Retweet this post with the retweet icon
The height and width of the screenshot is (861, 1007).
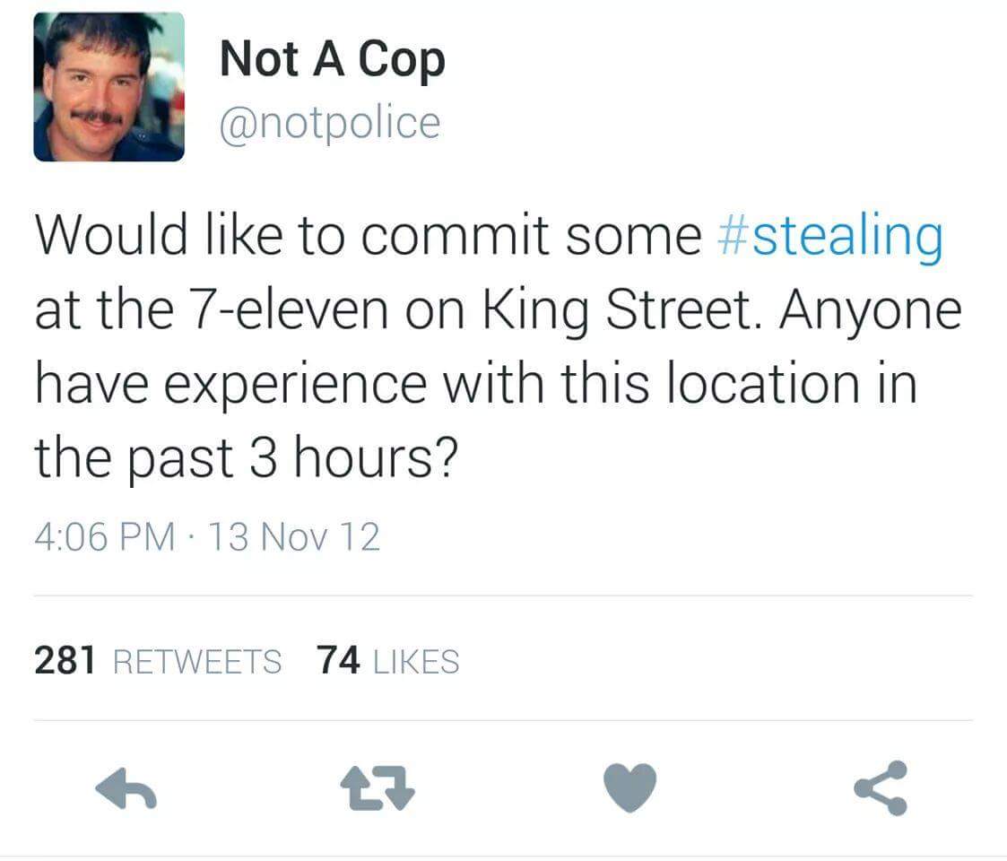[x=377, y=787]
